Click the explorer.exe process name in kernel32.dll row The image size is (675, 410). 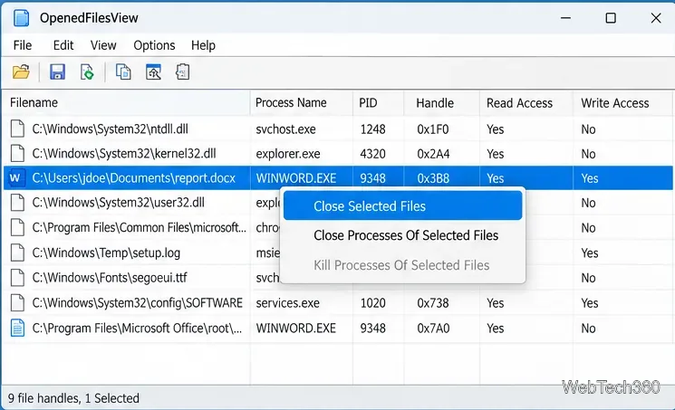[288, 154]
